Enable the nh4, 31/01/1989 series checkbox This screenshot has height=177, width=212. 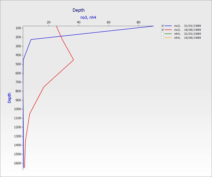click(x=163, y=34)
